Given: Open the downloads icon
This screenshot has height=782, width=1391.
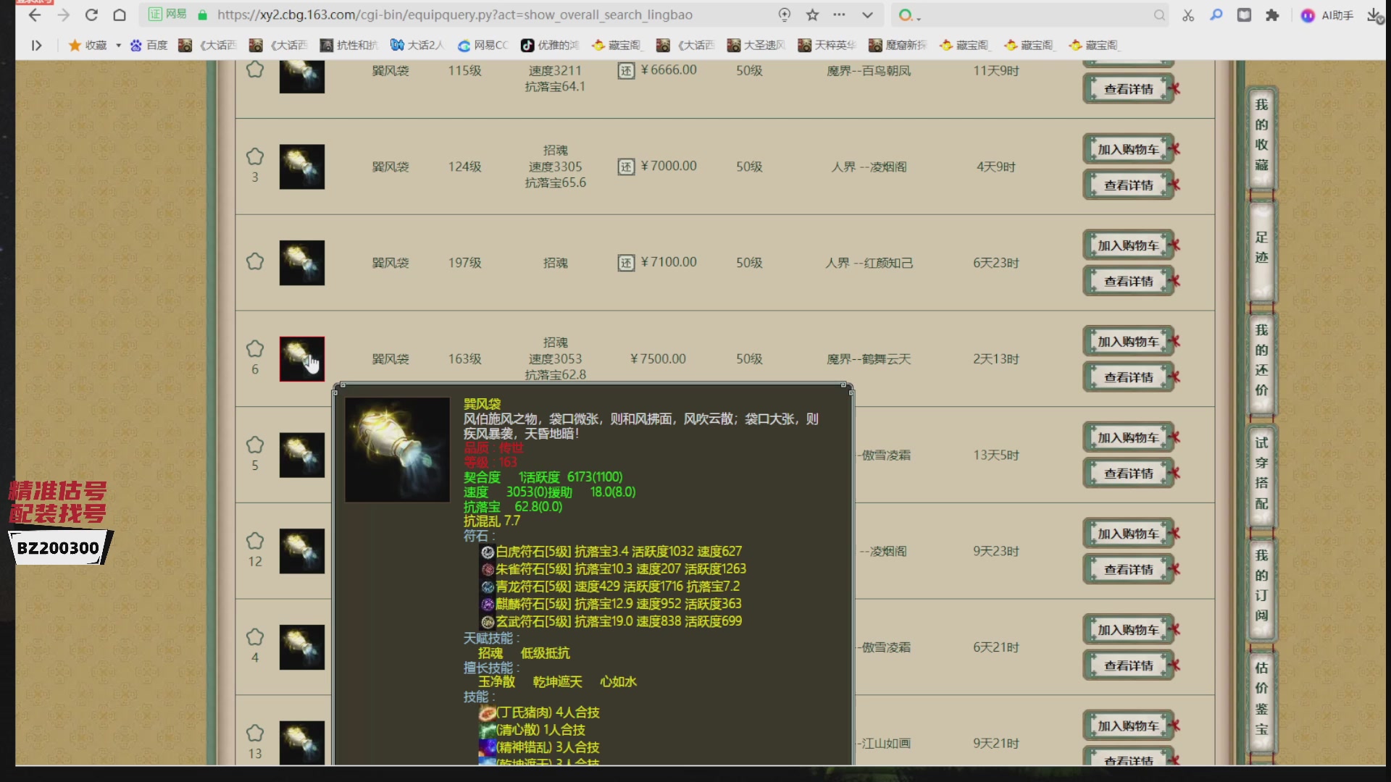Looking at the screenshot, I should pyautogui.click(x=1374, y=15).
